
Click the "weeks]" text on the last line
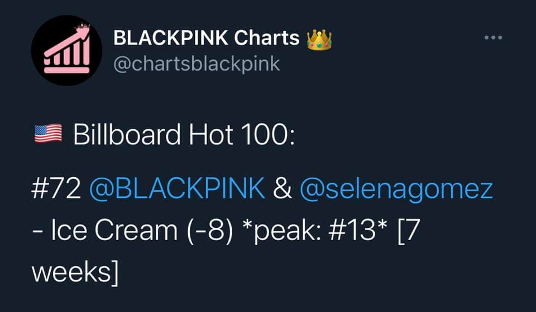pyautogui.click(x=75, y=272)
